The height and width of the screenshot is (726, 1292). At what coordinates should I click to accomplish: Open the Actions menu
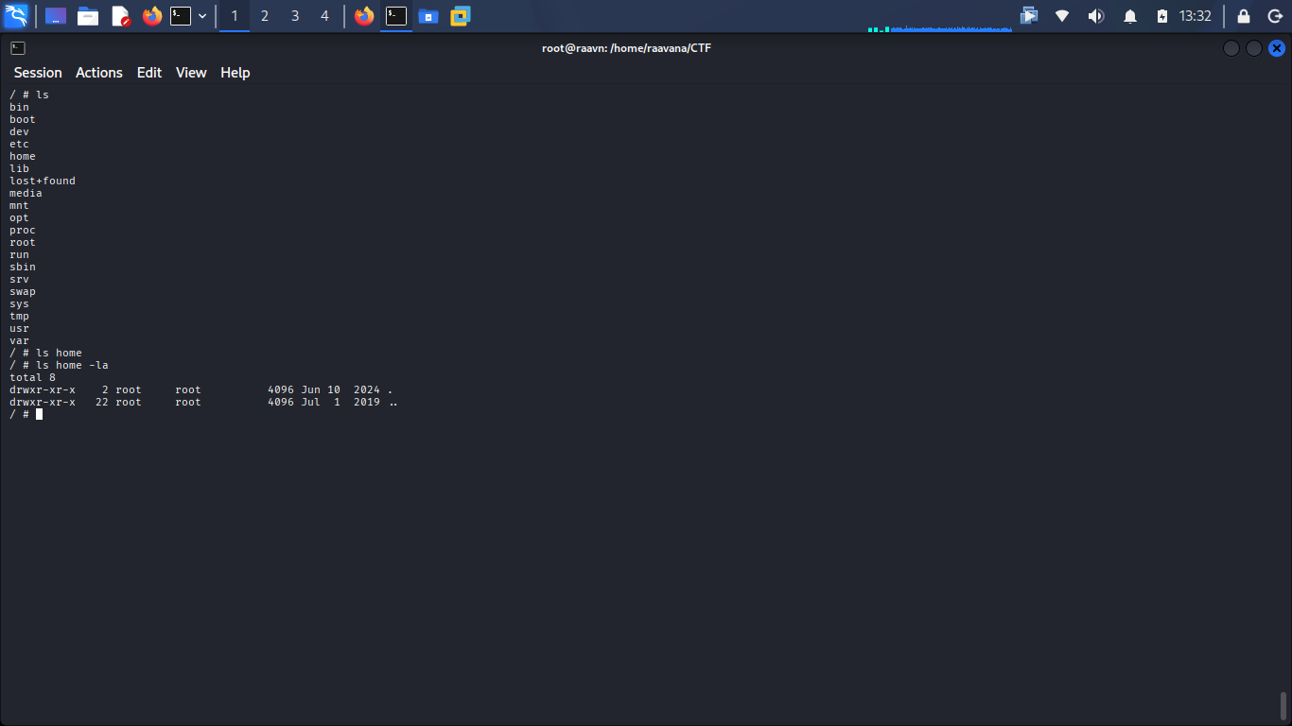(99, 73)
